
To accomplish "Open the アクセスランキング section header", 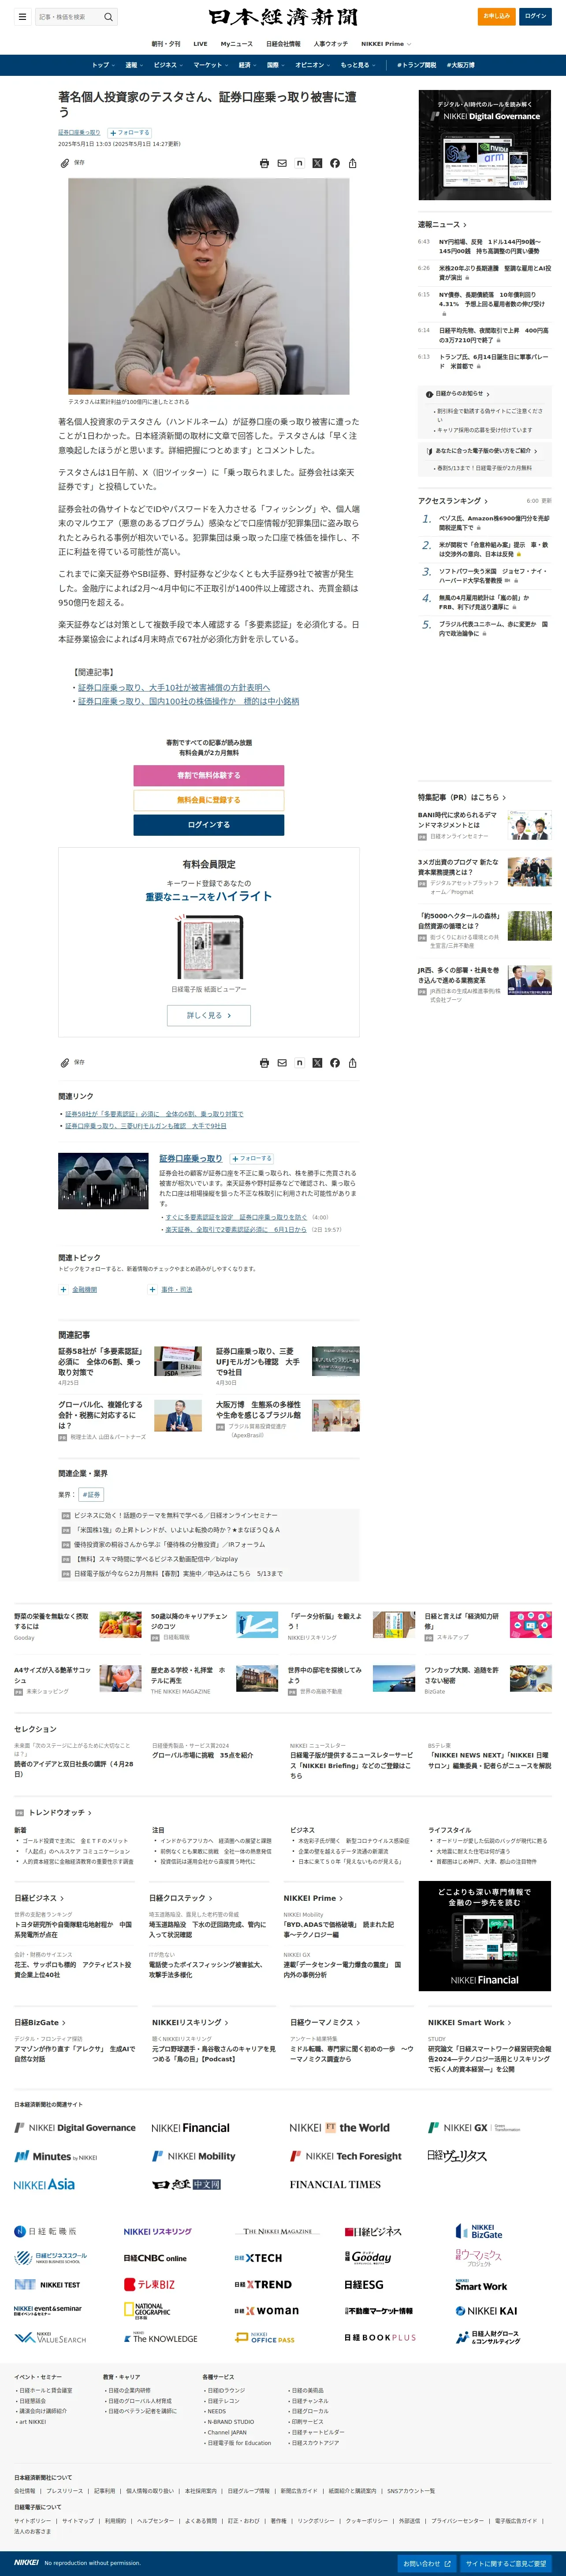I will click(453, 500).
